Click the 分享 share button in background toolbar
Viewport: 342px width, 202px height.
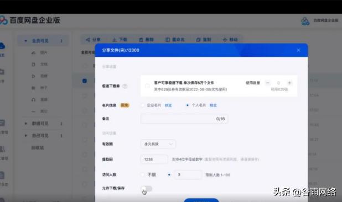point(93,40)
